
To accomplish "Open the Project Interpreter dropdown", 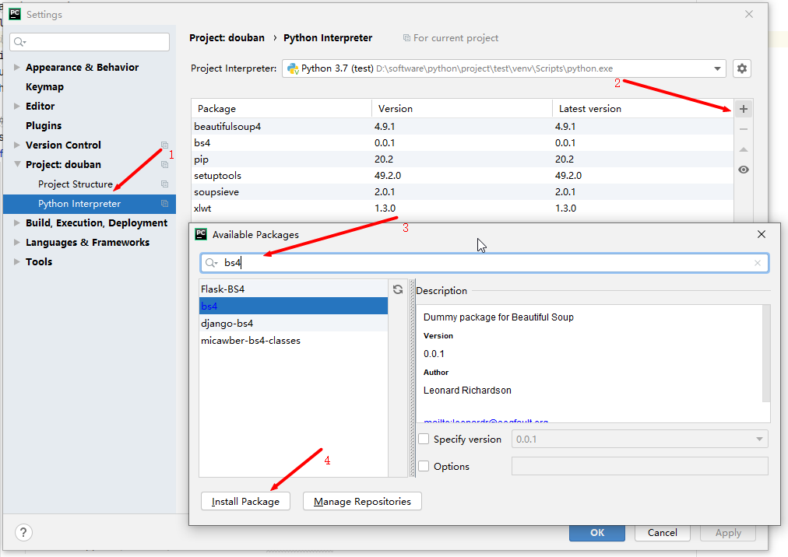I will (x=717, y=68).
